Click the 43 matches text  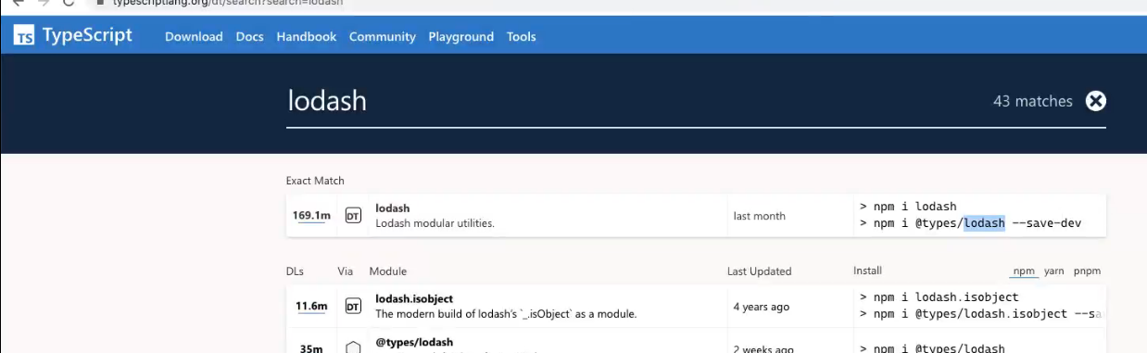pos(1032,101)
